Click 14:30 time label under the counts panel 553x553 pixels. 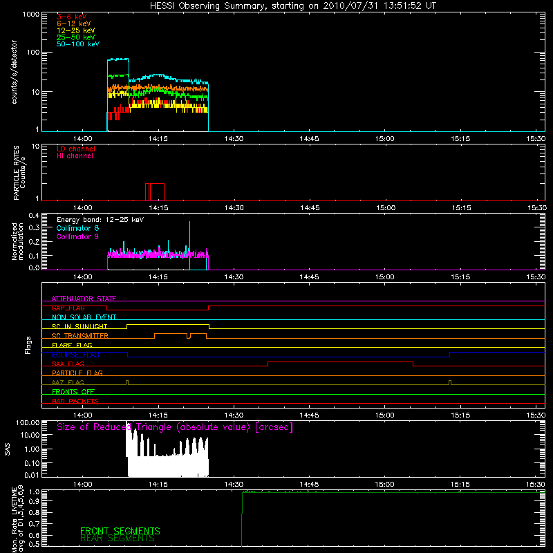[234, 139]
